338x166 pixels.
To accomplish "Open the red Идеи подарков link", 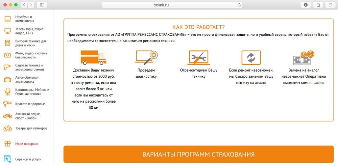I will pos(27,144).
